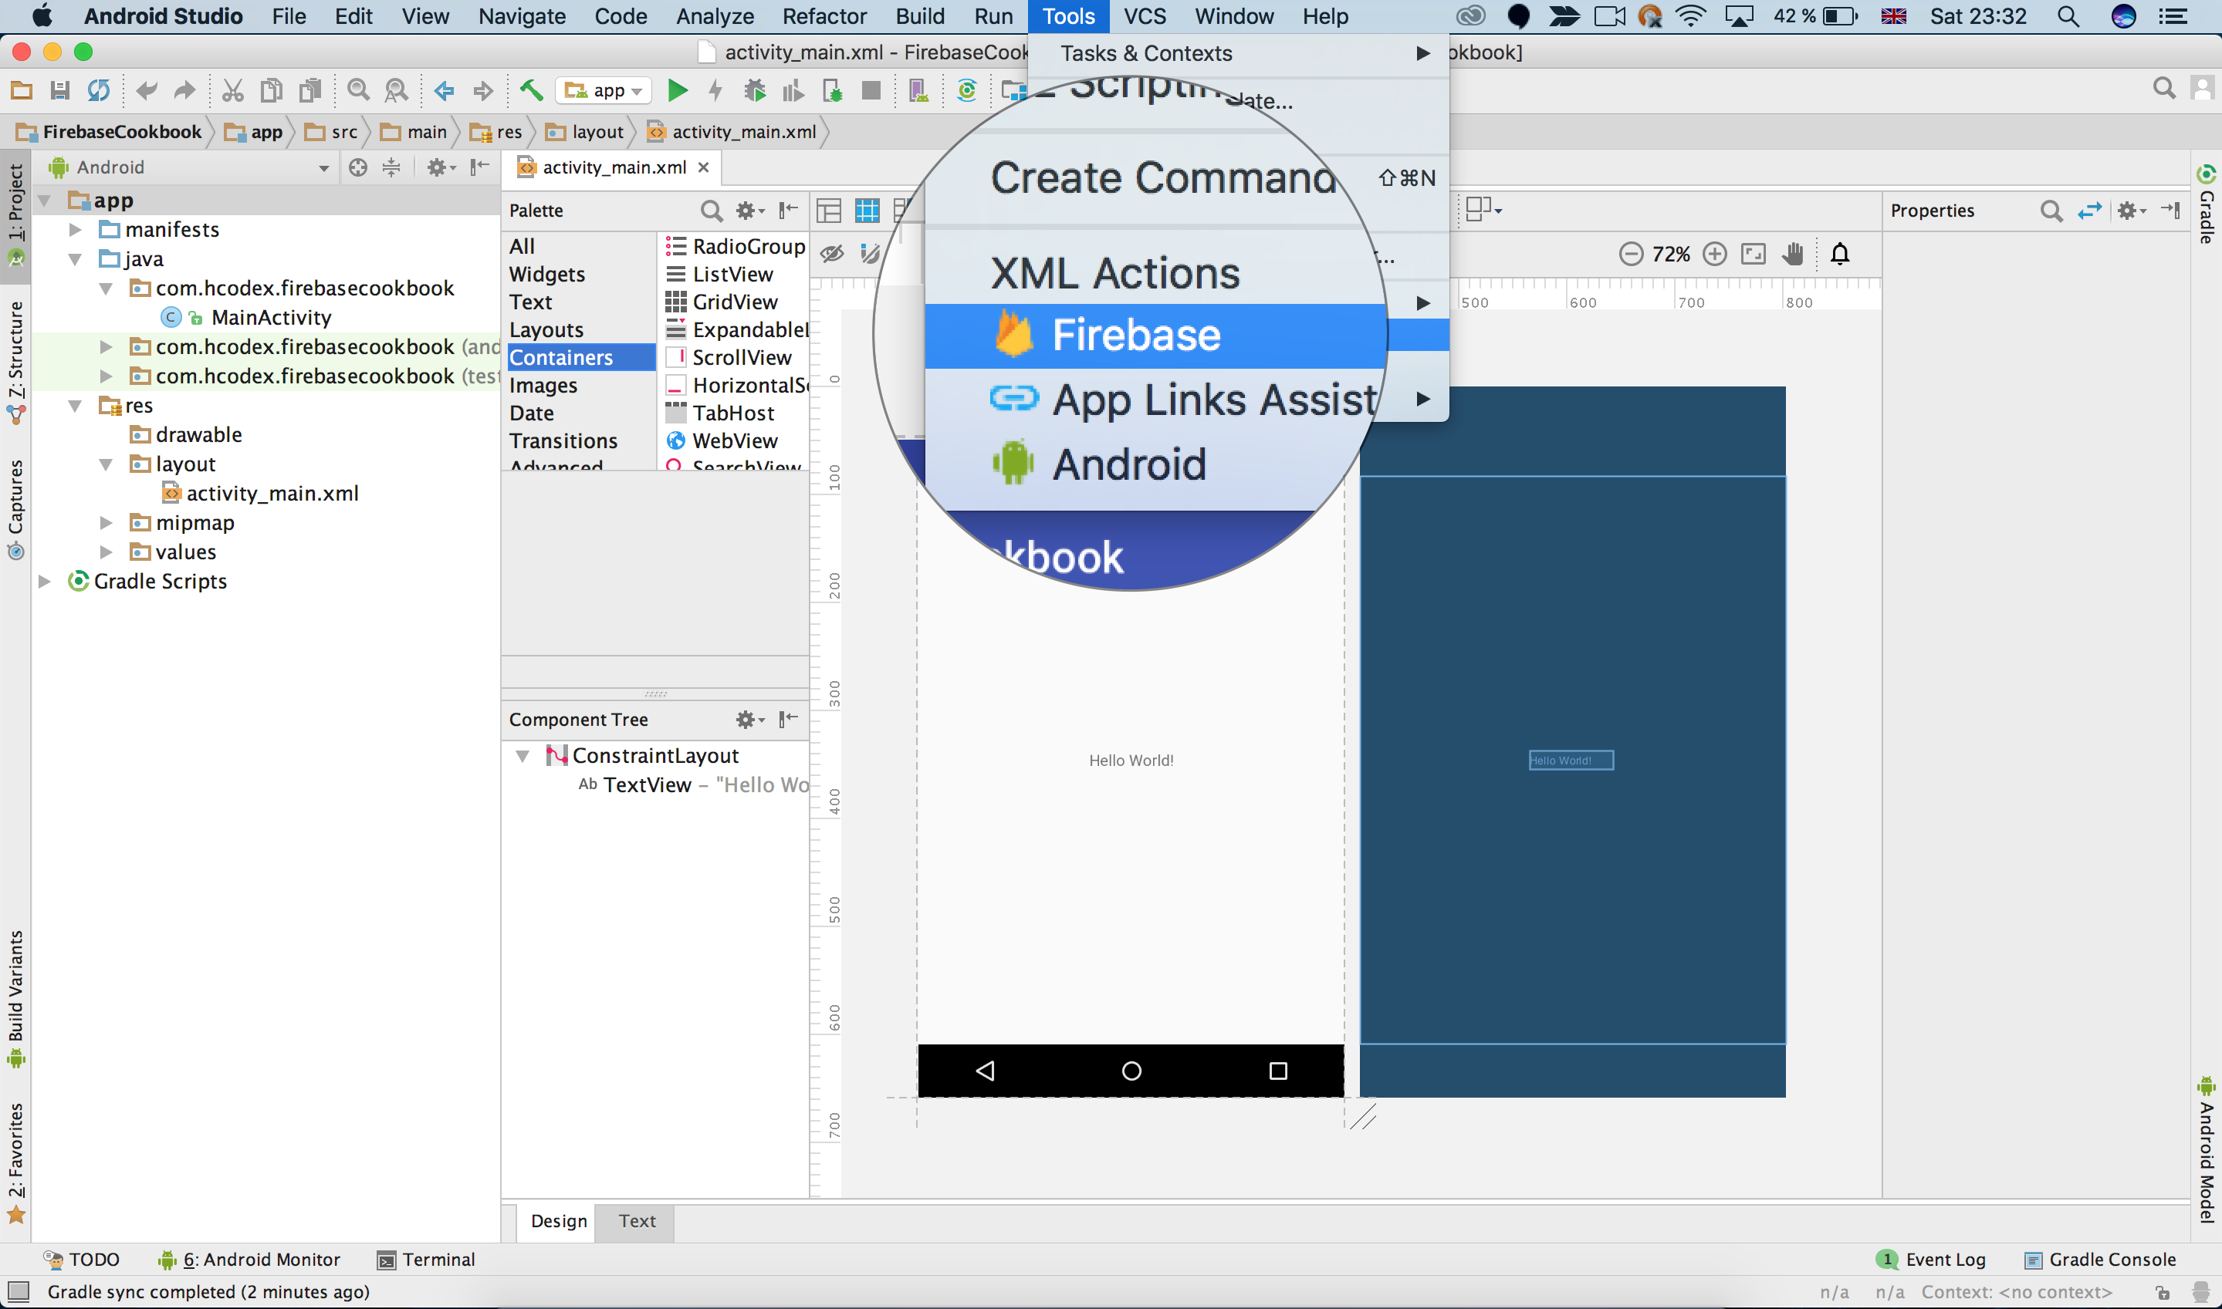Viewport: 2222px width, 1309px height.
Task: Open the Gradle Console tool window
Action: click(2100, 1260)
